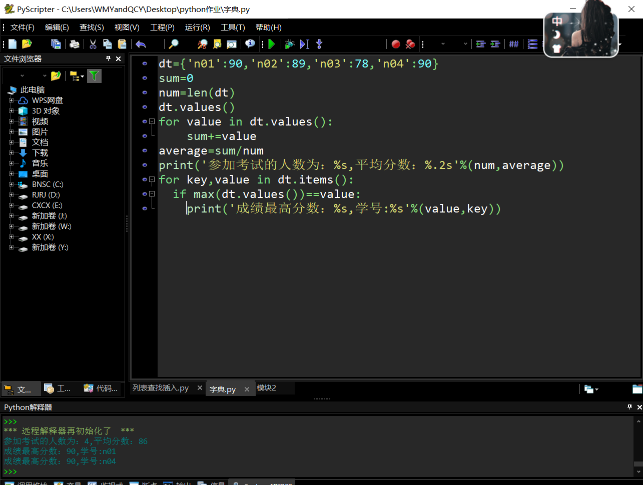Collapse fold marker at 'for key,value' line

tap(152, 179)
